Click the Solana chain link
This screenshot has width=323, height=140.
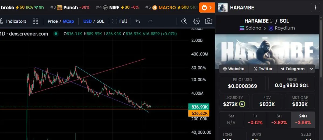tap(250, 28)
